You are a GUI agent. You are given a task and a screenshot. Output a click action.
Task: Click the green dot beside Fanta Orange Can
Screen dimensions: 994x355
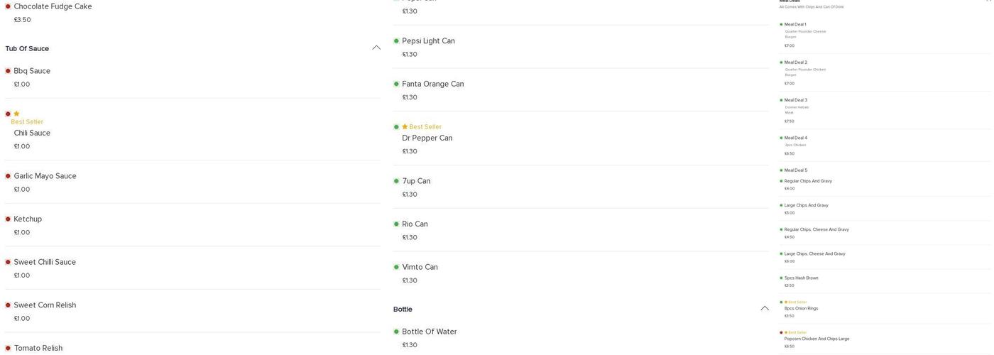[396, 84]
